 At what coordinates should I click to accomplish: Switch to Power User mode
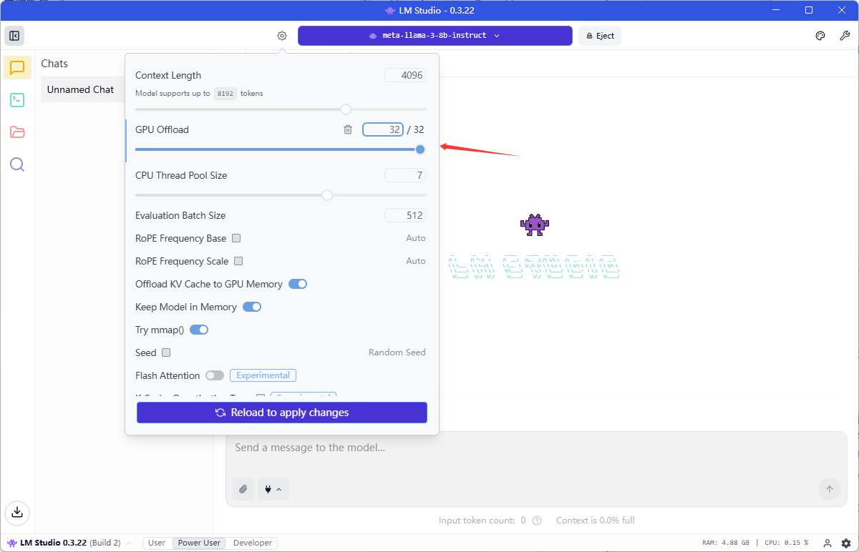[199, 543]
